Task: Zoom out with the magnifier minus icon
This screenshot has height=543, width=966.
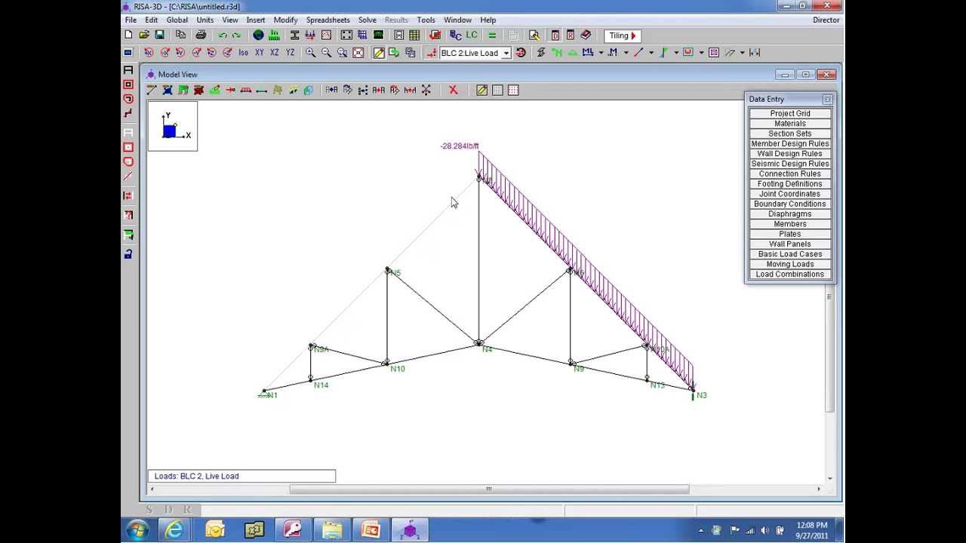Action: pyautogui.click(x=326, y=53)
